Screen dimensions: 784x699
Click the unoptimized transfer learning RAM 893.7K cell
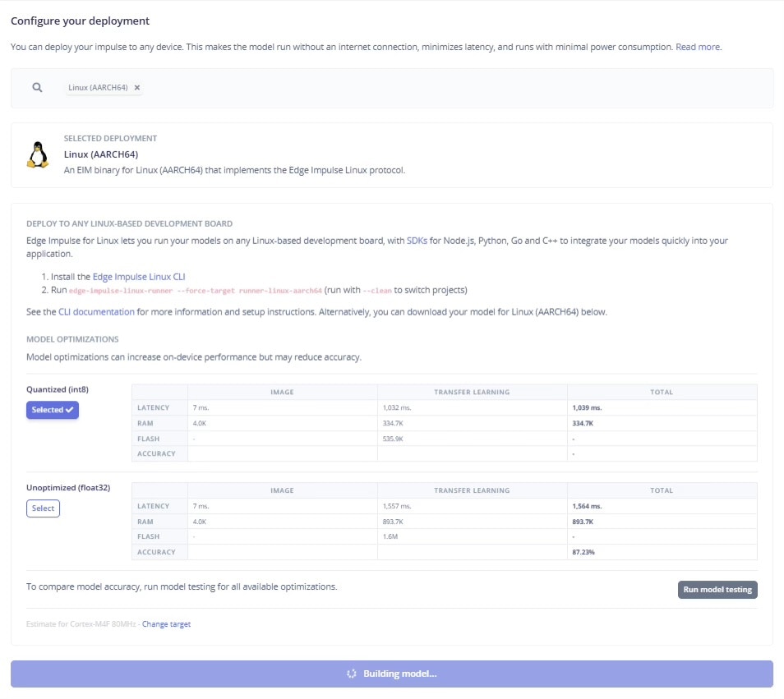(472, 522)
